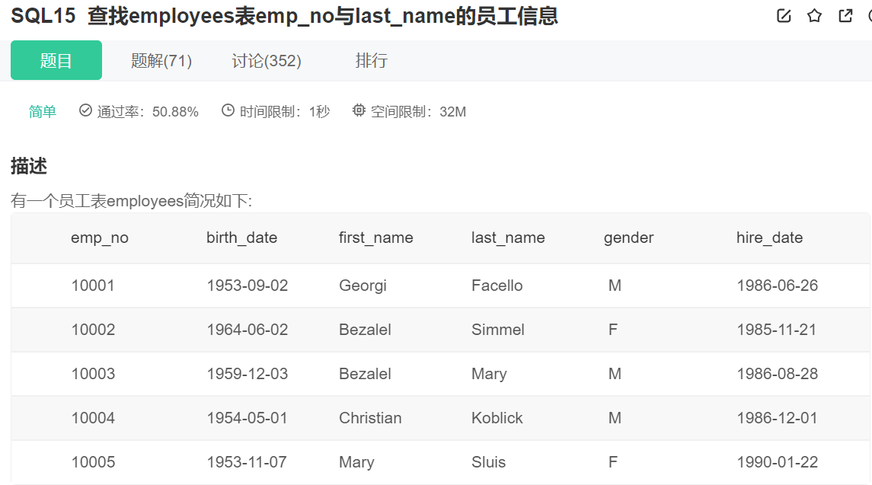Click the 简单 difficulty label

point(43,112)
